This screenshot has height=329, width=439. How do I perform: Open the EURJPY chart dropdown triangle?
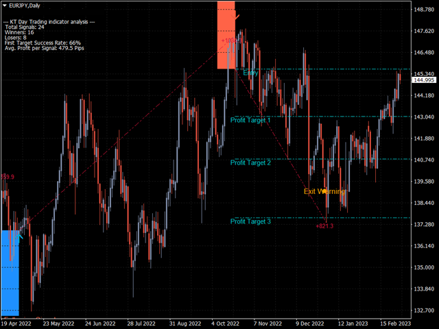[x=5, y=5]
